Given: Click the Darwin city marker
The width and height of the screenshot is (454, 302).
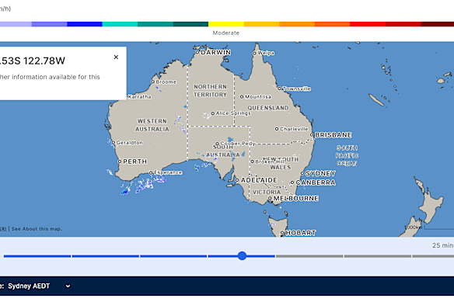Looking at the screenshot, I should tap(197, 52).
